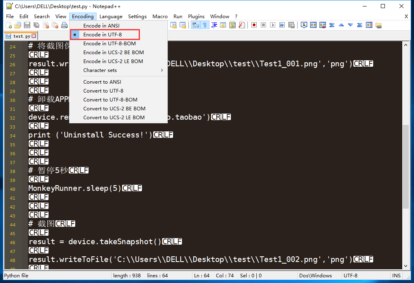Go to previous difference up arrow icon
The width and height of the screenshot is (414, 283).
coord(341,25)
